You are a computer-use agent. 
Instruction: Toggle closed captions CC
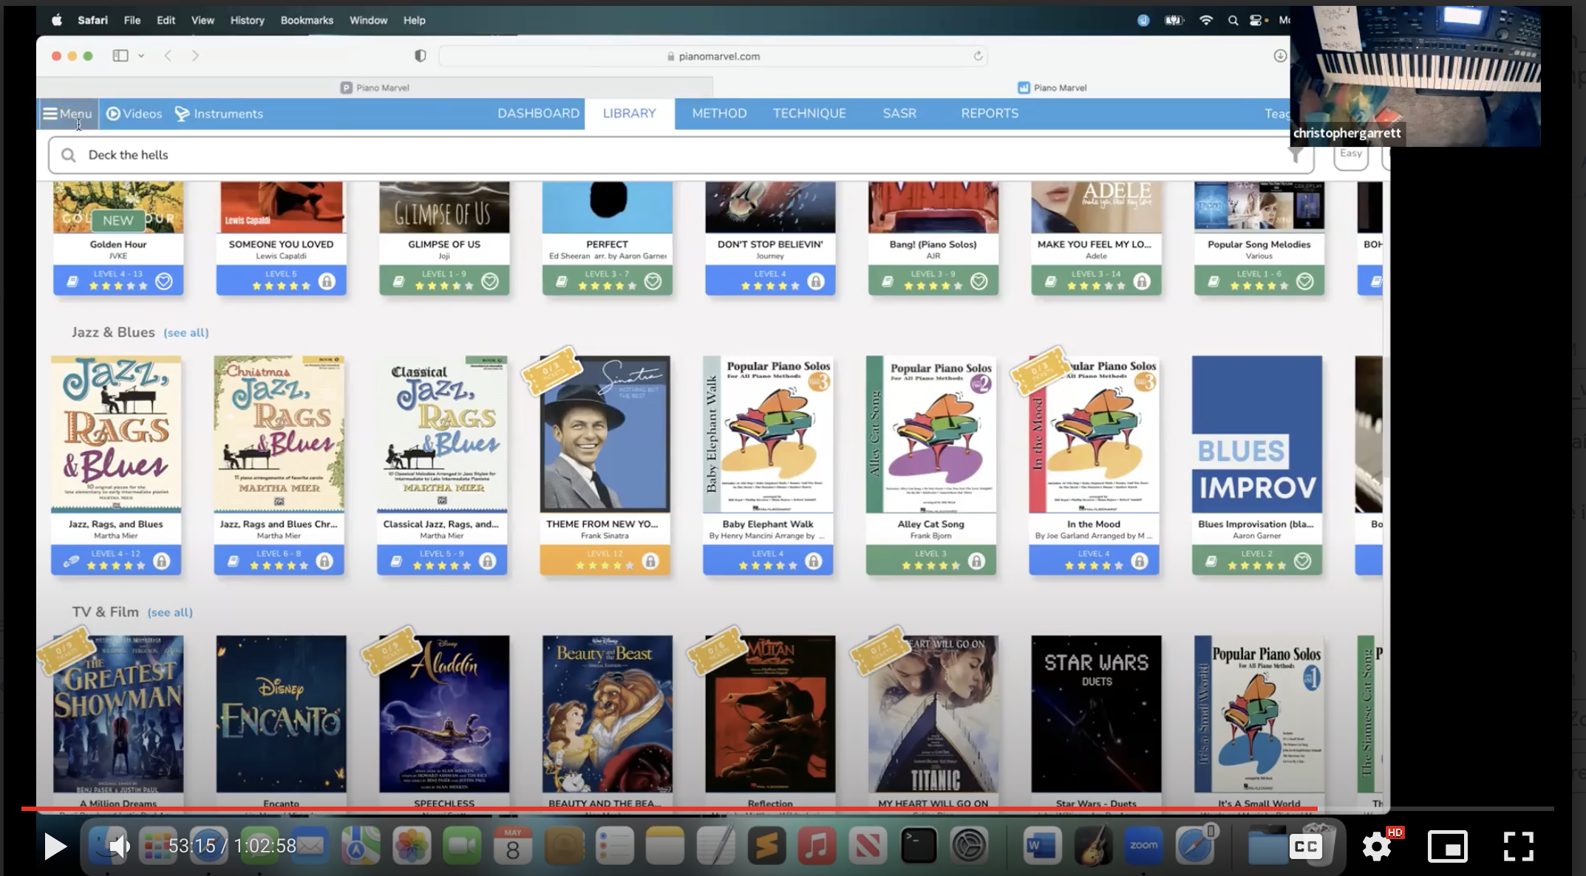(1306, 846)
